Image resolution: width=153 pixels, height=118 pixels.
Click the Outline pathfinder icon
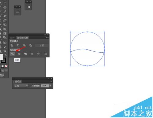(39, 54)
